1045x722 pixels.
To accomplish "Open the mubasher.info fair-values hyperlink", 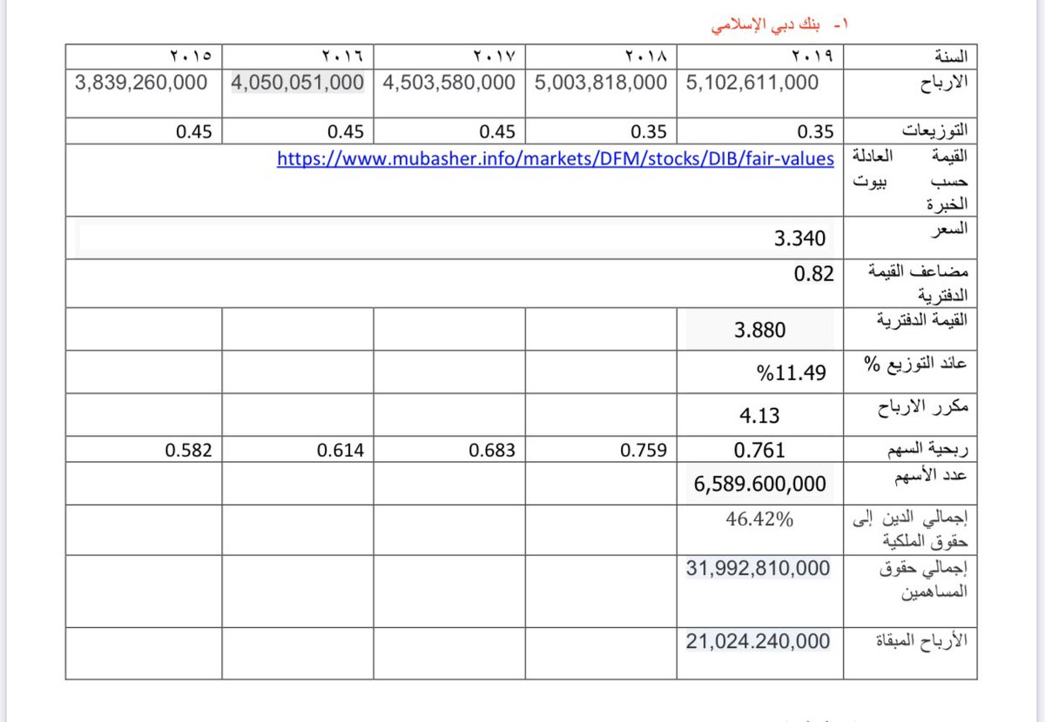I will (556, 159).
